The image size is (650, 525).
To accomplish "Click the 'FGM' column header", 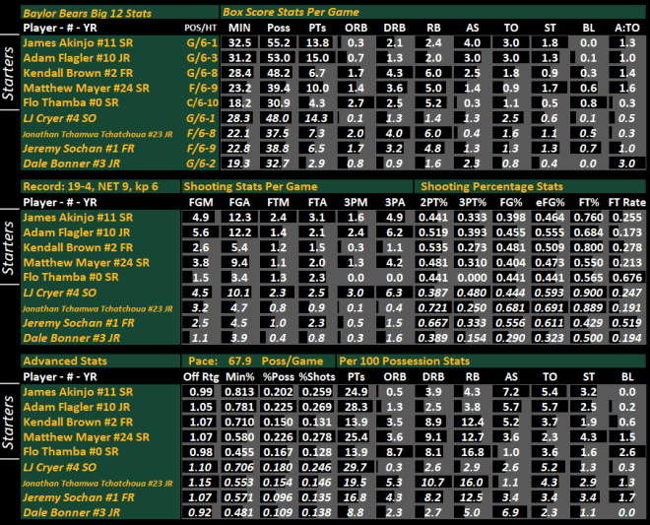I will pyautogui.click(x=201, y=202).
